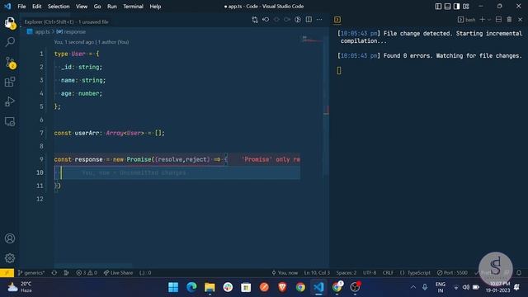Open the Search view in activity bar
The image size is (528, 297).
coord(10,42)
